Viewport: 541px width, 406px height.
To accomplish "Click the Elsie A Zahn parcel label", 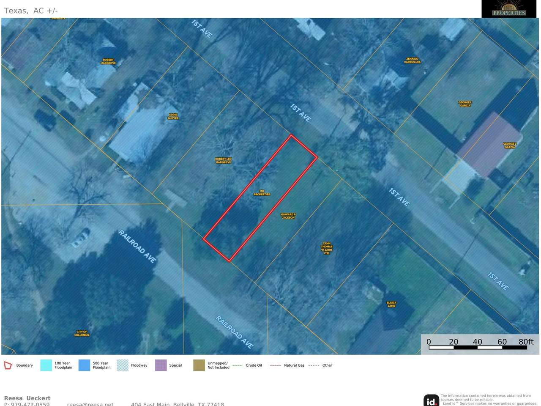I will [x=391, y=304].
